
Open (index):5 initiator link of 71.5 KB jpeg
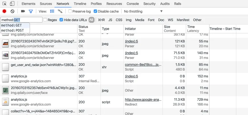[x=132, y=53]
